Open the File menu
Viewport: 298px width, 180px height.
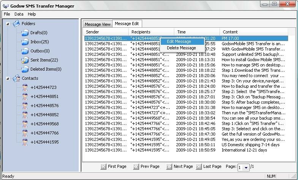[7, 14]
